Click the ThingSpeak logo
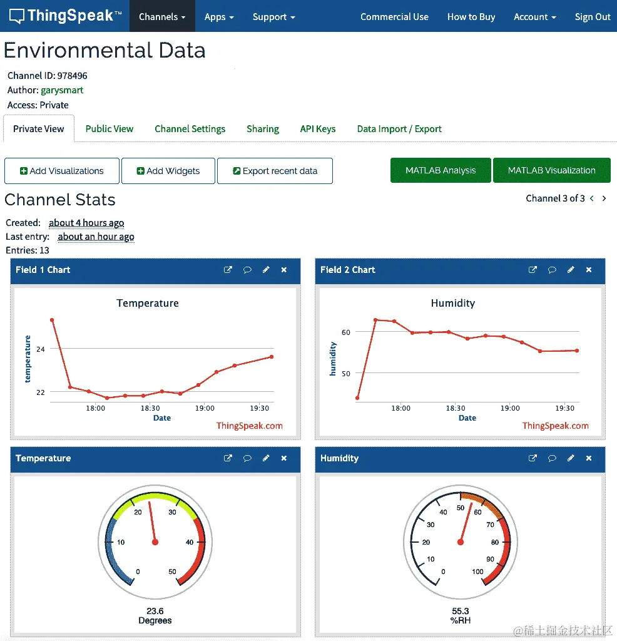 pos(65,16)
